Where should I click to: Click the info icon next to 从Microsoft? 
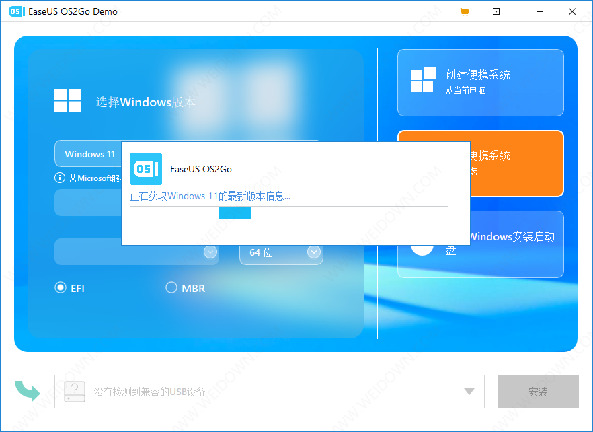(60, 178)
